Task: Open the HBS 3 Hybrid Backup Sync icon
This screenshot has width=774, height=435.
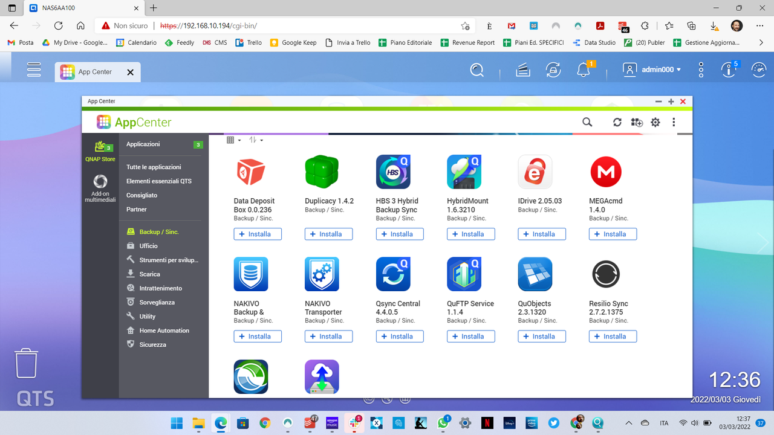Action: 393,172
